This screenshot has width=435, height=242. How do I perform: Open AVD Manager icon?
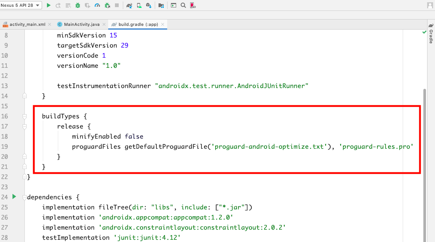[139, 5]
